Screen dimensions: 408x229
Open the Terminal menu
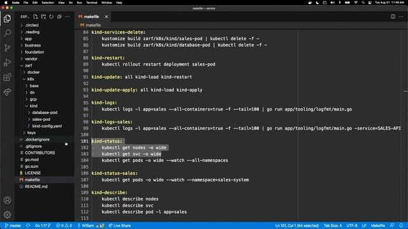click(92, 3)
